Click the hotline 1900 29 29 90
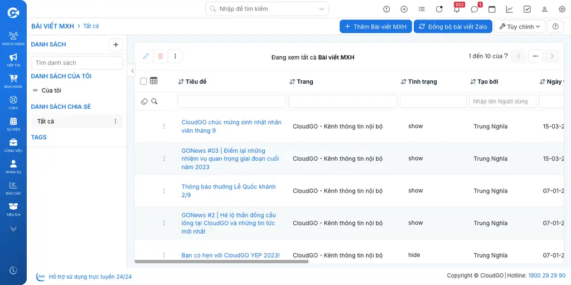Image resolution: width=571 pixels, height=285 pixels. tap(547, 275)
